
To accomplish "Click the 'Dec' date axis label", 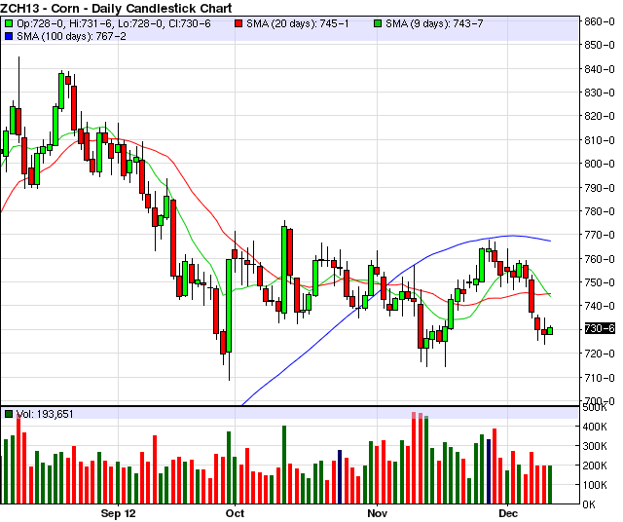I will click(508, 513).
